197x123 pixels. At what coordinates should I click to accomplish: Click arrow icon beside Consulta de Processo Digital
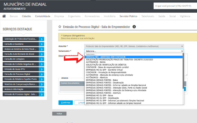41,74
